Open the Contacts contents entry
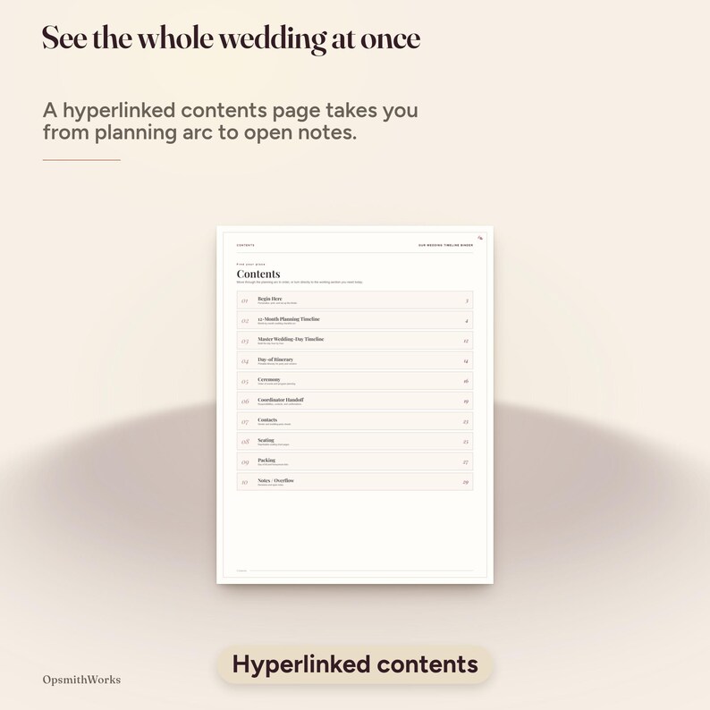The width and height of the screenshot is (710, 710). pos(354,421)
